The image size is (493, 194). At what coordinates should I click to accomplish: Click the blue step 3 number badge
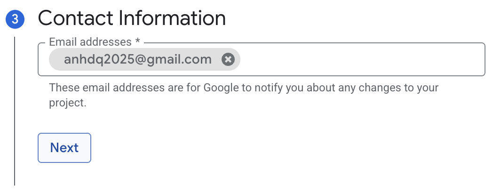click(x=15, y=19)
